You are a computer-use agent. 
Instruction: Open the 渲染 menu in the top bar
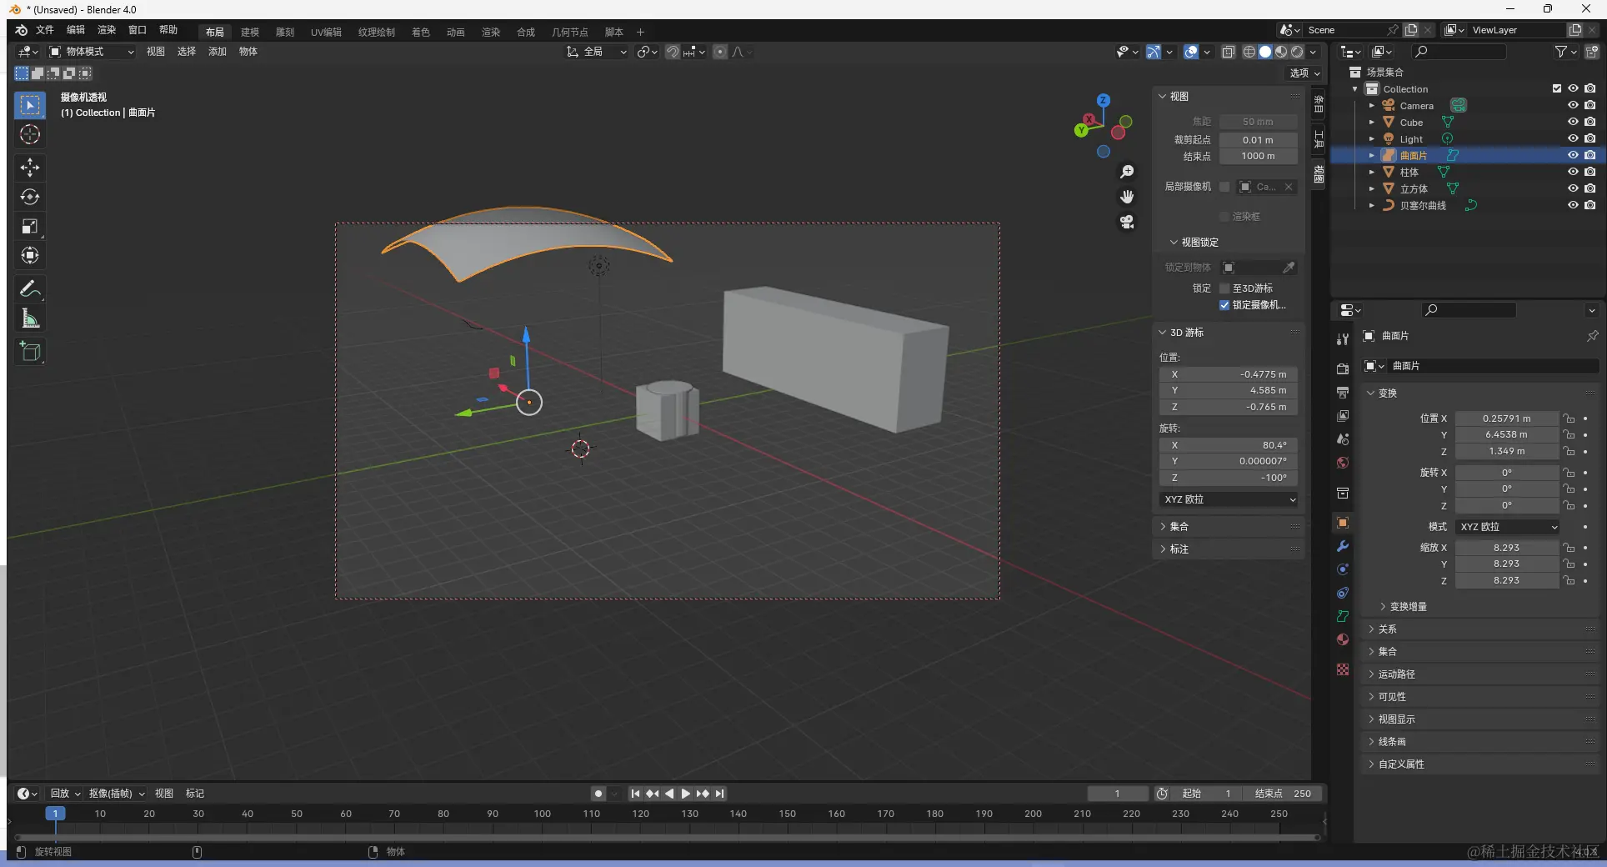coord(107,30)
